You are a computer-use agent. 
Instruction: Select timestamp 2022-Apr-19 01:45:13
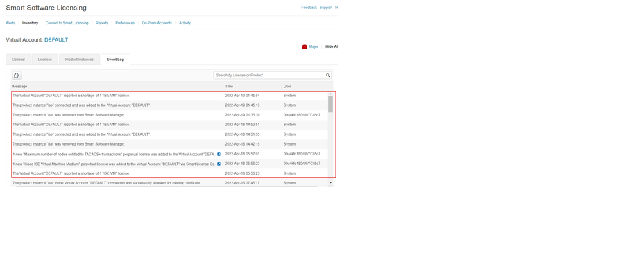(242, 105)
